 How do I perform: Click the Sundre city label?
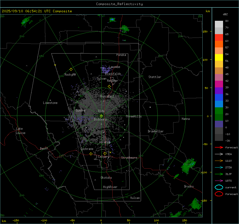coord(80,110)
